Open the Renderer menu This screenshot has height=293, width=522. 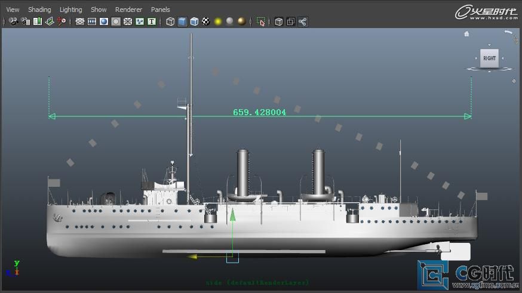click(x=128, y=10)
